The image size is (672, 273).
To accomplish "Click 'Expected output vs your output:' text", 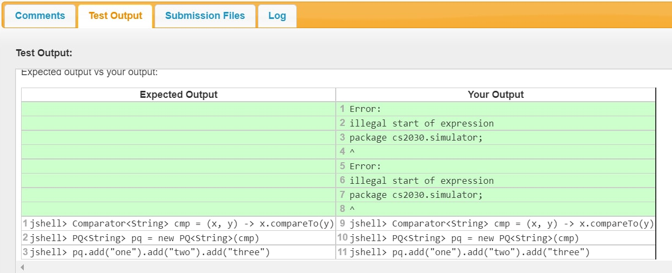I will (x=89, y=72).
